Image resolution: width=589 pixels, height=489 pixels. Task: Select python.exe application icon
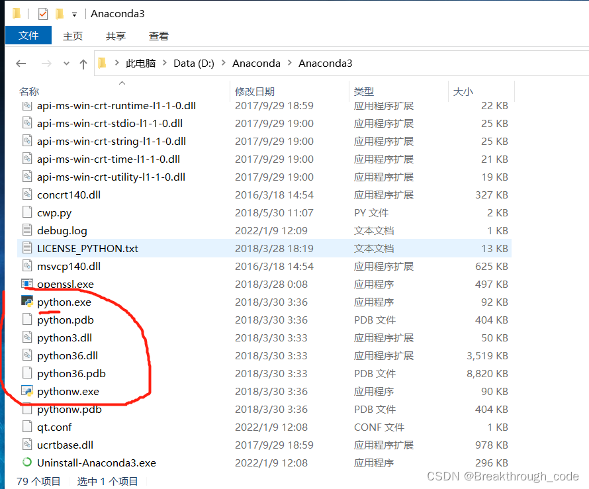[27, 302]
